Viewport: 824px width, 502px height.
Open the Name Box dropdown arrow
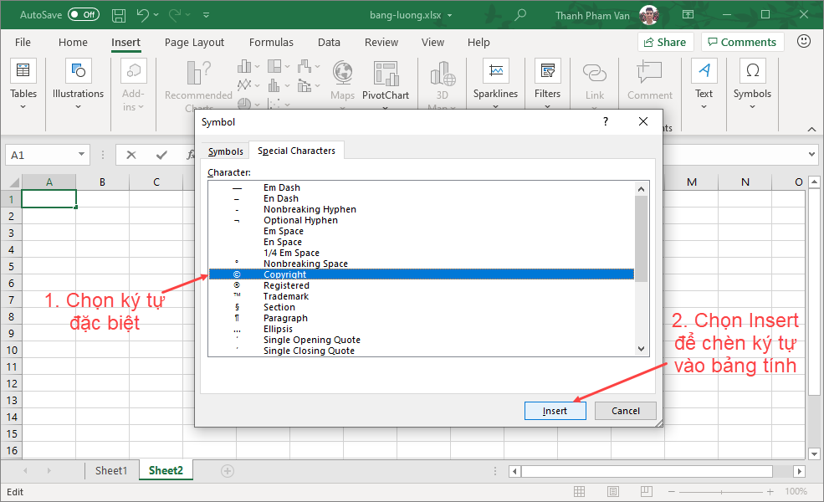tap(81, 155)
